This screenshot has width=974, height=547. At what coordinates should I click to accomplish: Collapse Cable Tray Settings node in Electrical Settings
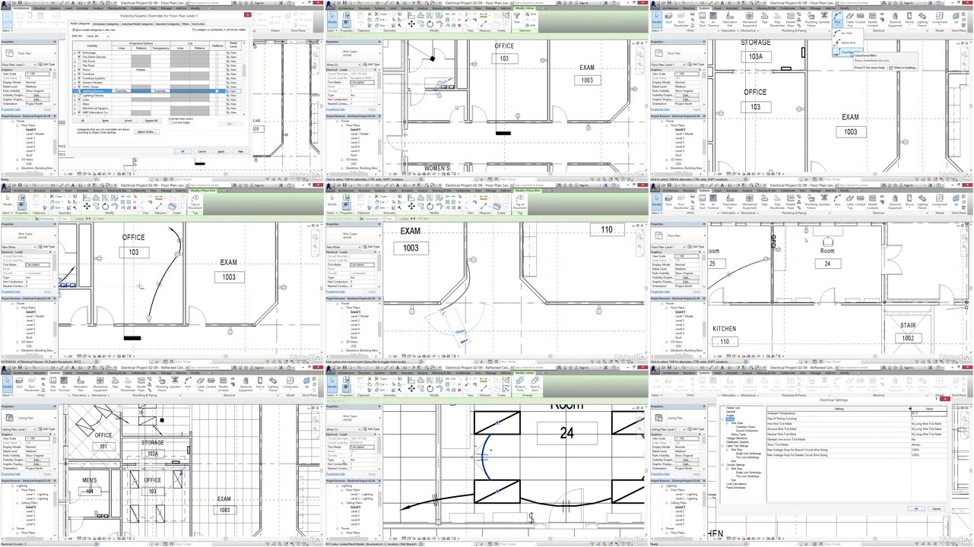coord(722,446)
